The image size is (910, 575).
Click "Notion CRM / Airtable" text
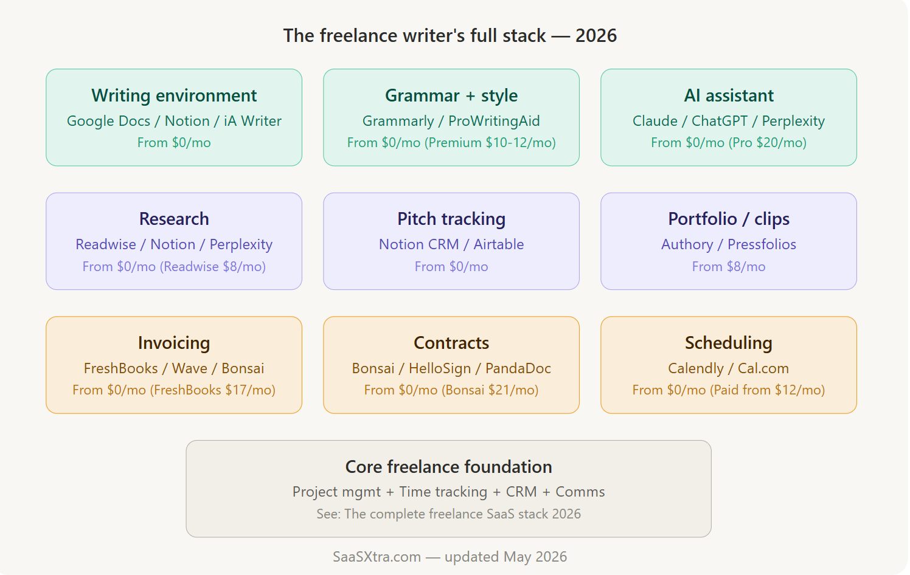point(451,244)
